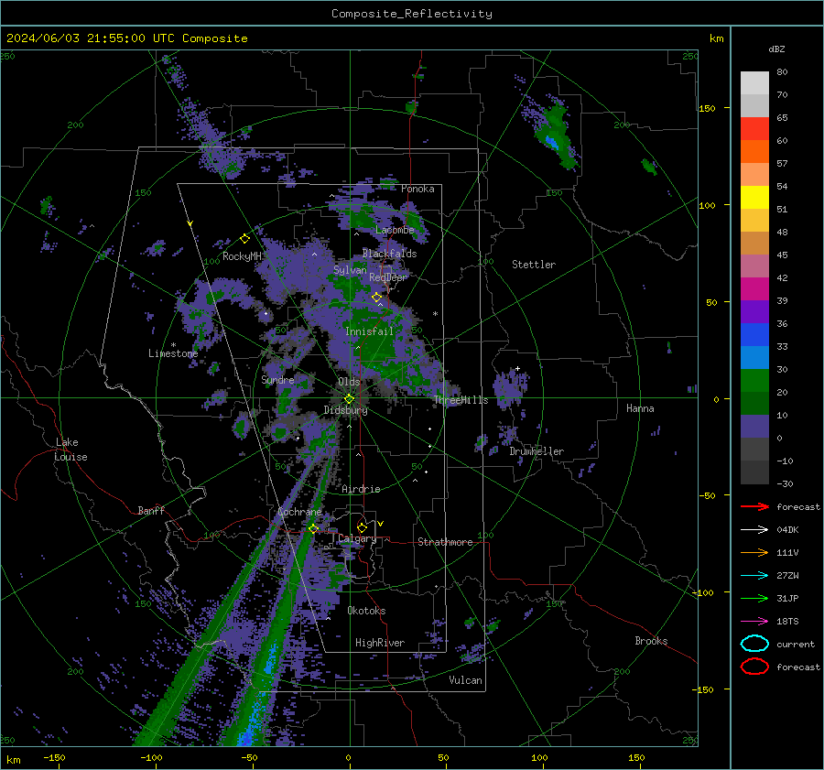824x770 pixels.
Task: Click the Vulcan label
Action: pyautogui.click(x=465, y=680)
